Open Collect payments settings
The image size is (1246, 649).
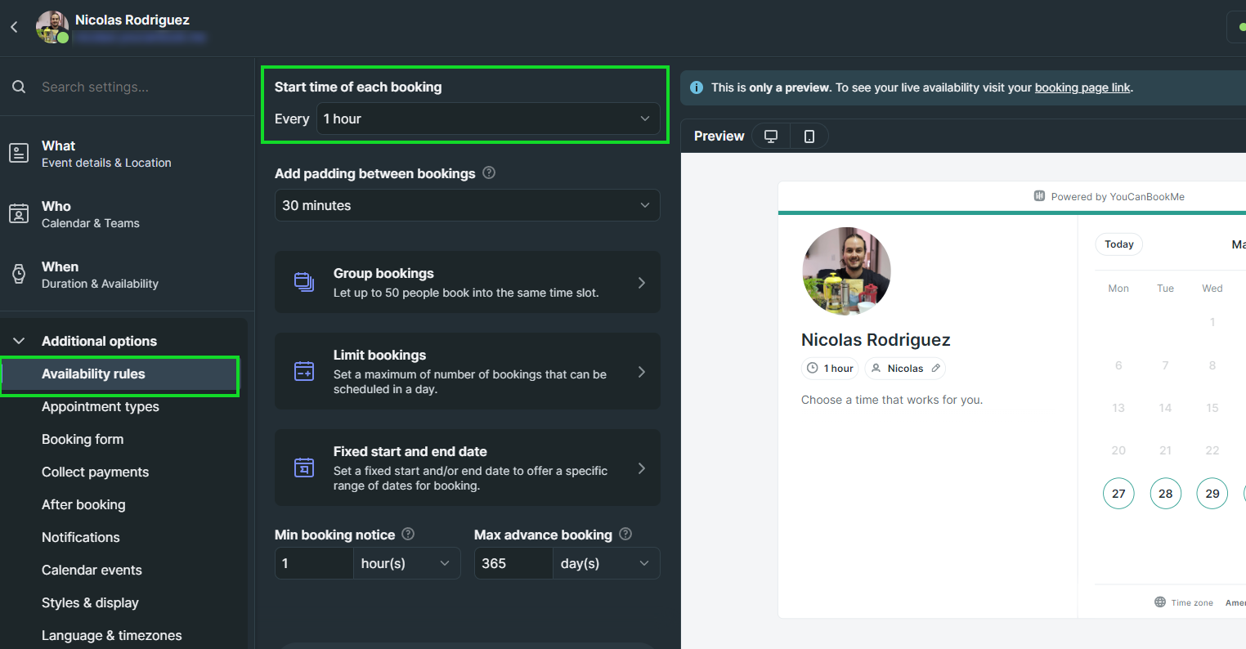coord(96,472)
